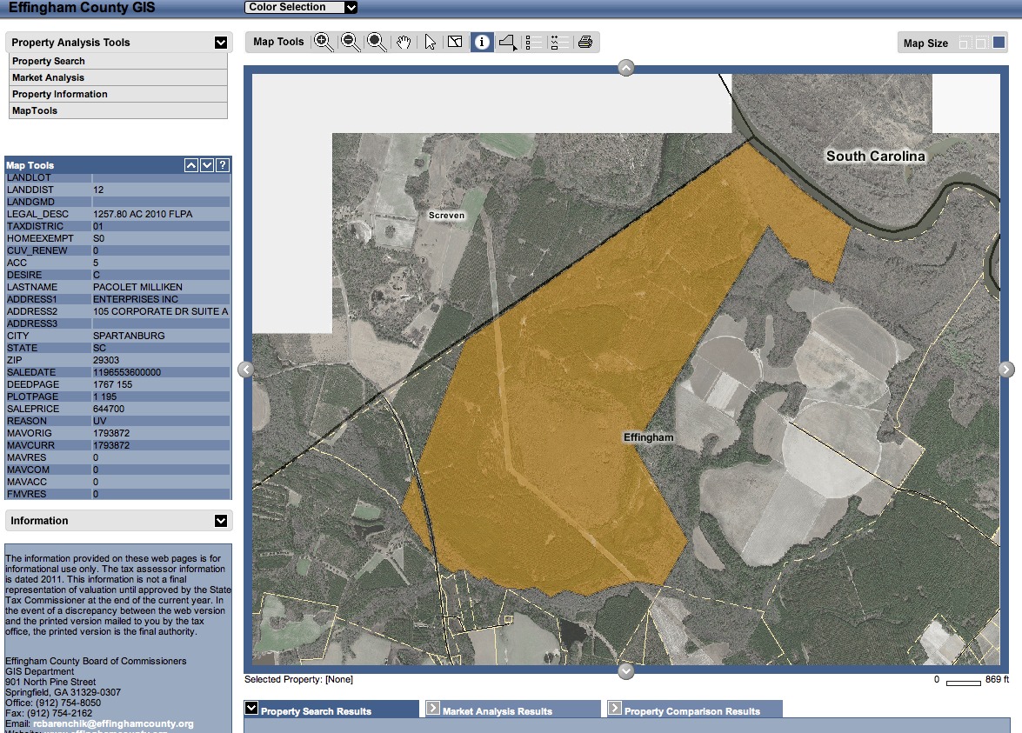
Task: Click the Effingham County GIS title
Action: pos(82,8)
